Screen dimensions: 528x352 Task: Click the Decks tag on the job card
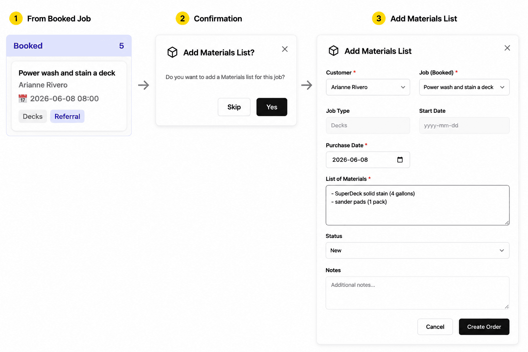pos(33,117)
